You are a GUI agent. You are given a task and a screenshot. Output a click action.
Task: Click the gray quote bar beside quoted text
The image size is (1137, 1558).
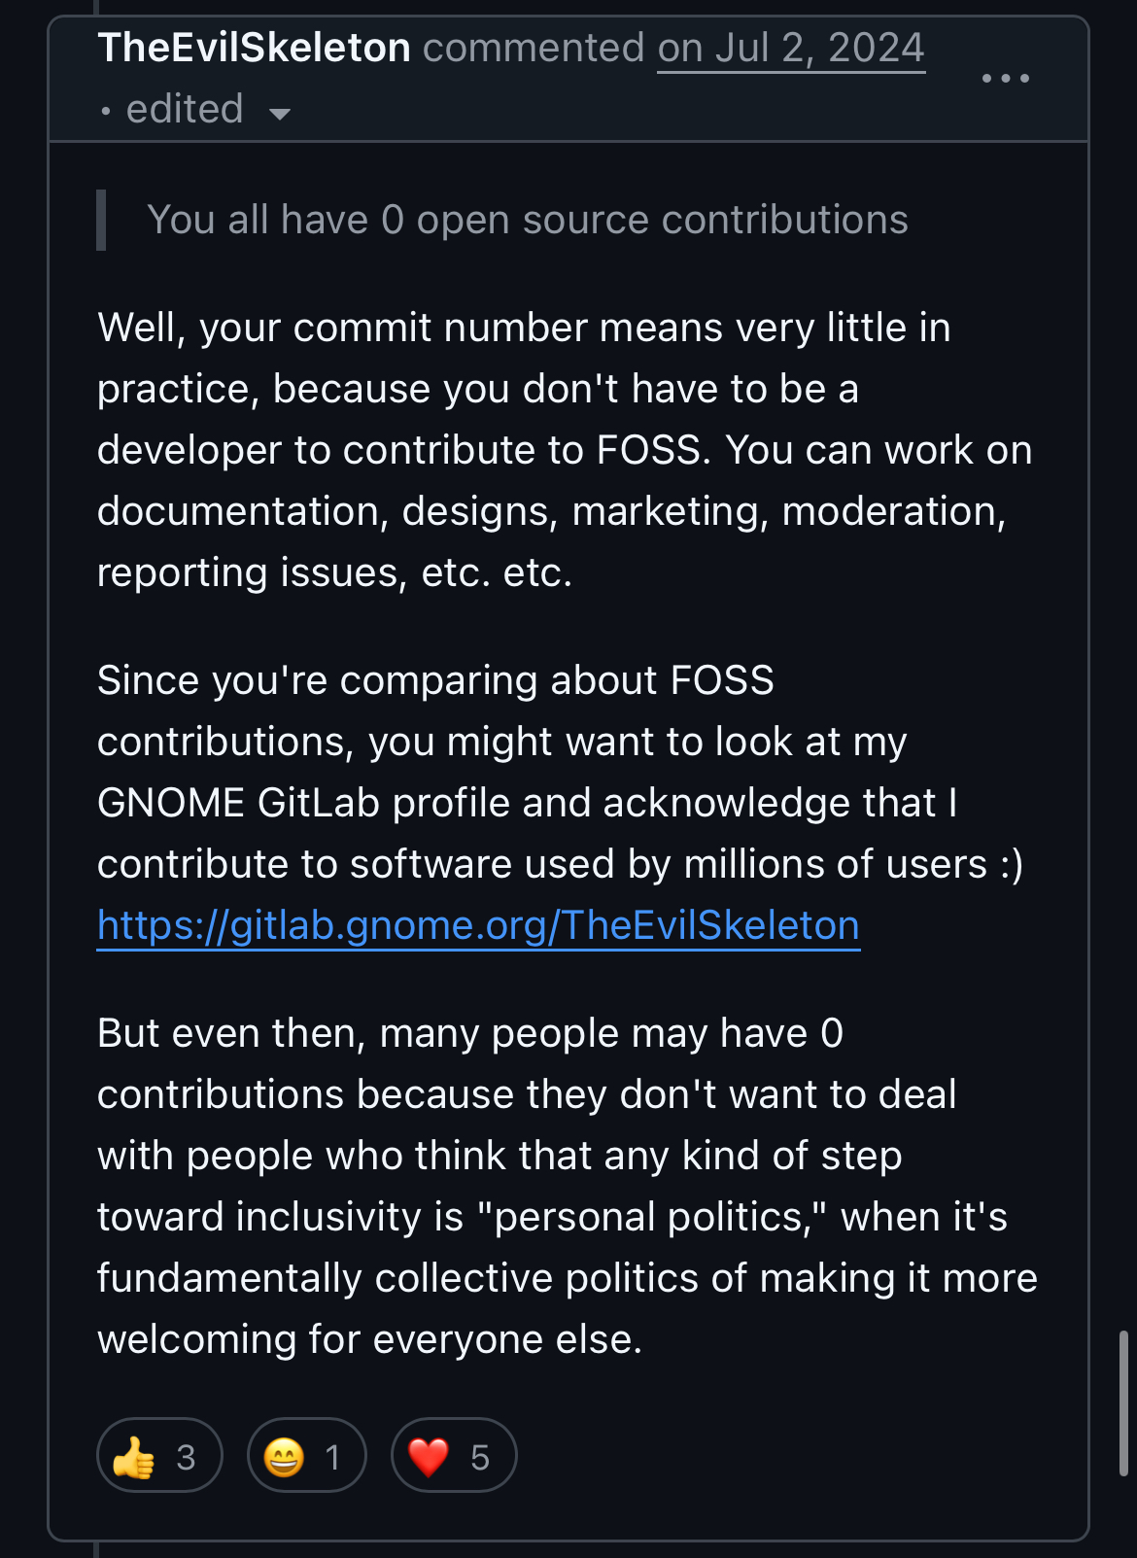(x=101, y=220)
